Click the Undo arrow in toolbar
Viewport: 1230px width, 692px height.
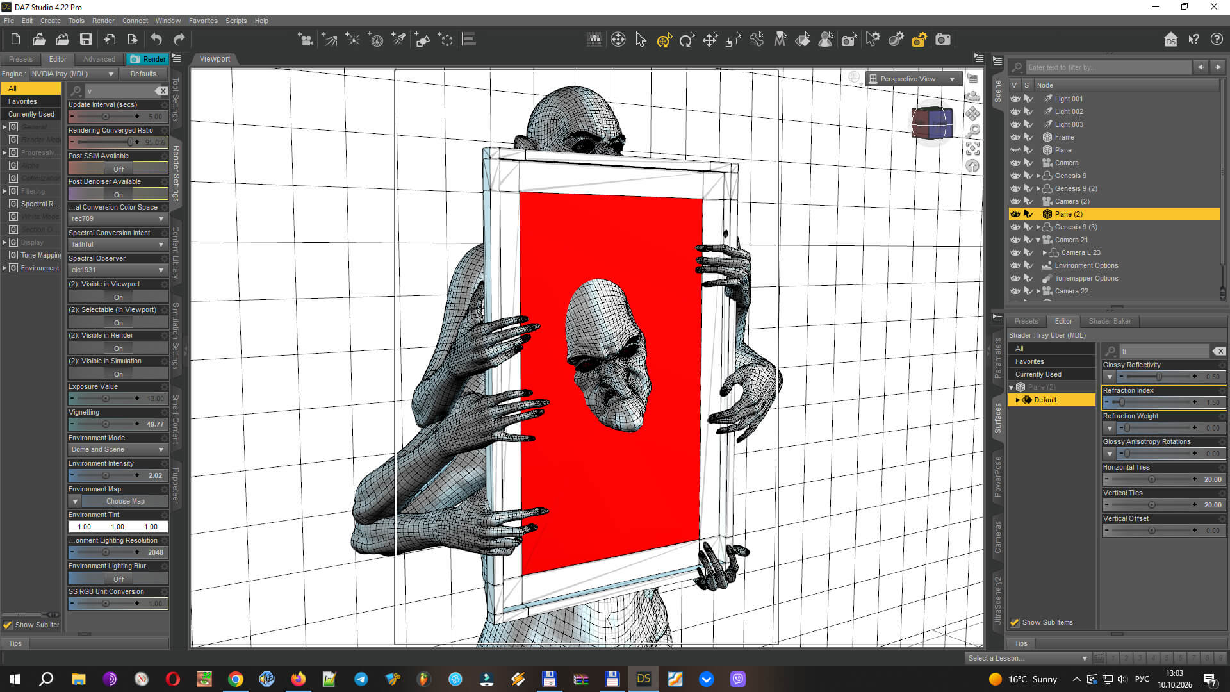[156, 40]
